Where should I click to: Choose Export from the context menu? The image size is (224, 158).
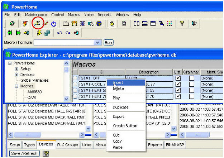(x=126, y=116)
